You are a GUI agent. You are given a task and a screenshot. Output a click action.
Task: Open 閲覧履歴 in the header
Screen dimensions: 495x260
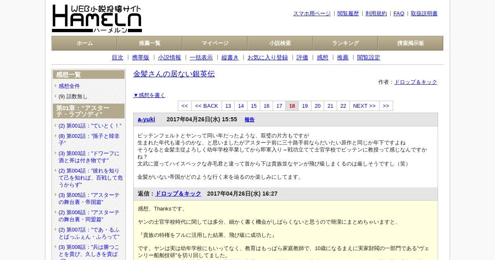[348, 14]
